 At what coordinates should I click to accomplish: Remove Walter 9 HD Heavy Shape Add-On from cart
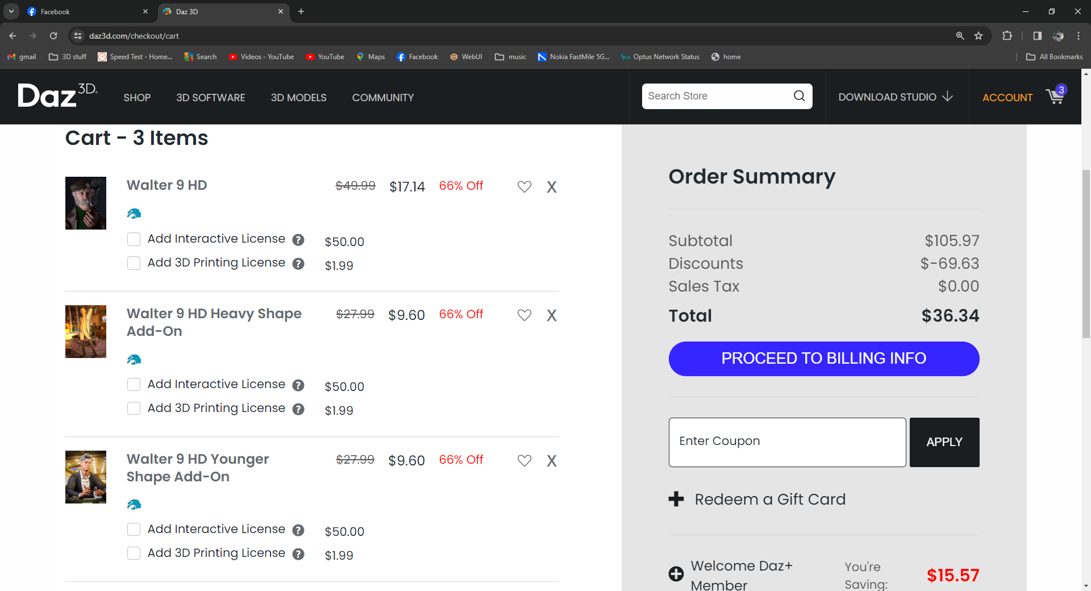pos(551,315)
